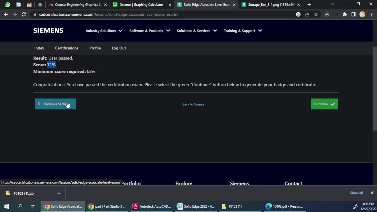Close the Storage_Box_3-1.png tab
Screen dimensions: 377x212
[299, 5]
